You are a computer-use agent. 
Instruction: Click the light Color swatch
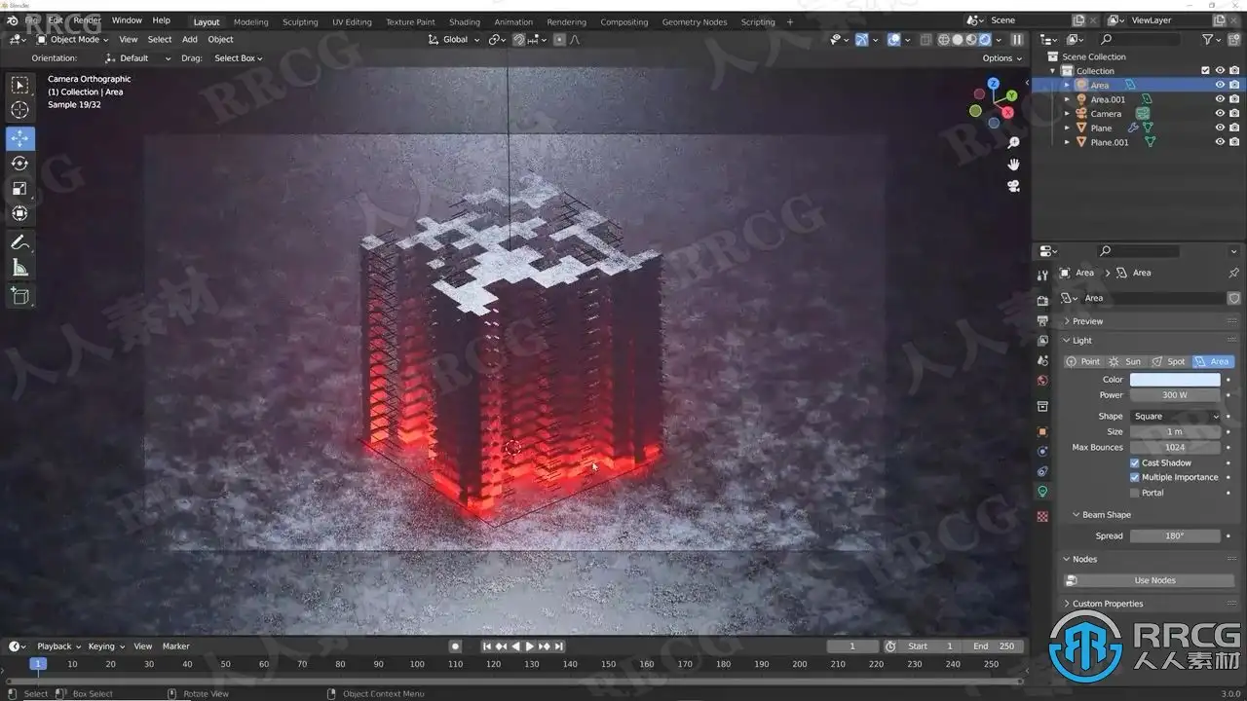pyautogui.click(x=1175, y=380)
